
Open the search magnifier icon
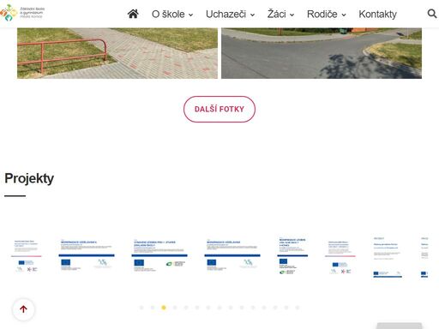(432, 14)
